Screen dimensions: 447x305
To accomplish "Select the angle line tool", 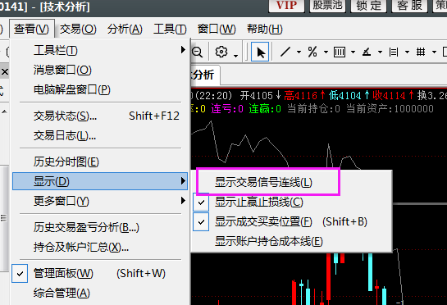I will click(x=367, y=52).
